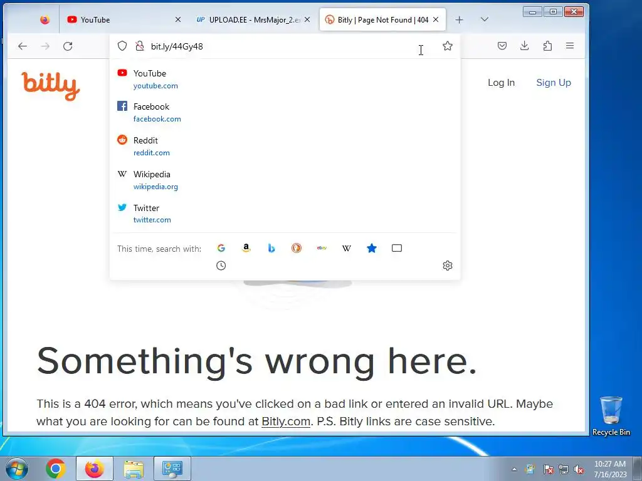Image resolution: width=642 pixels, height=481 pixels.
Task: Click the Sign Up link
Action: click(554, 83)
